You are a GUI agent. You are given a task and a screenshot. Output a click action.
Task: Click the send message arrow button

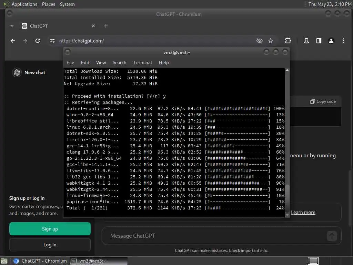click(332, 236)
